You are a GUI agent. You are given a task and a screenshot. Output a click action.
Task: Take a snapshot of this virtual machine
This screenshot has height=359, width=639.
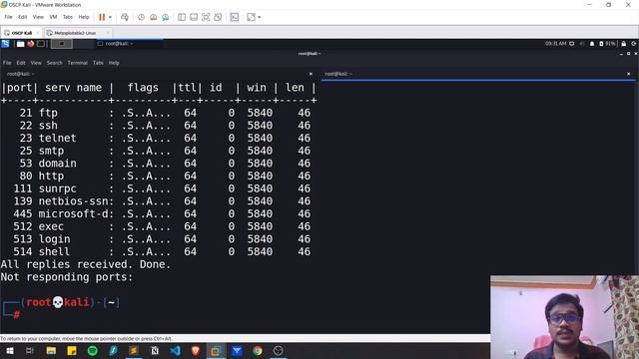pos(141,17)
